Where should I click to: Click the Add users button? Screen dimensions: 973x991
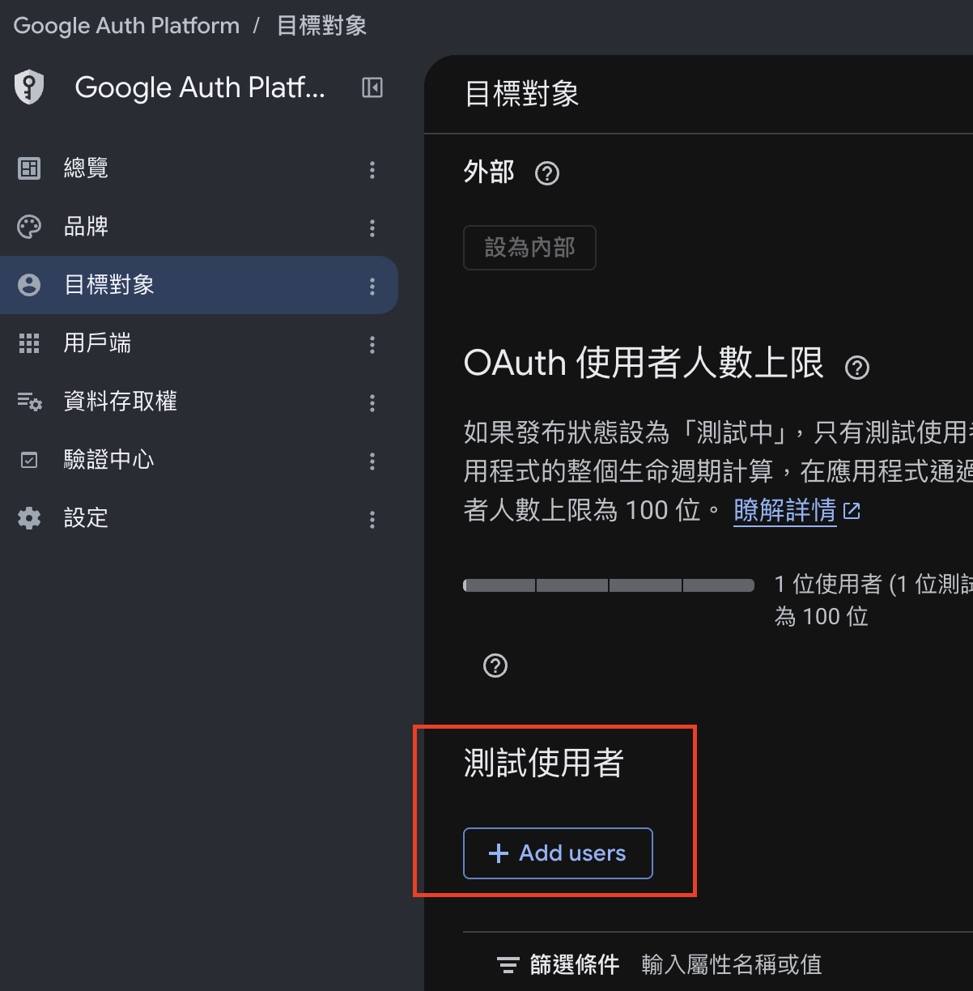[558, 853]
